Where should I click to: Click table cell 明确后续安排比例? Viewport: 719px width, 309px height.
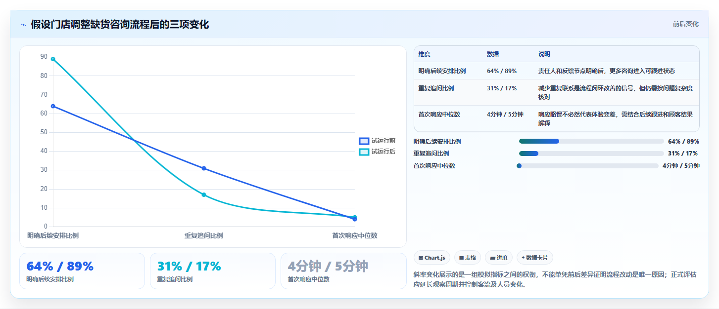click(x=442, y=71)
